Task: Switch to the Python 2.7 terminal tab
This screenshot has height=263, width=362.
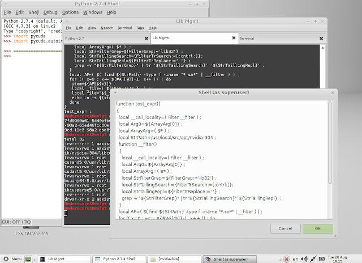Action: [x=107, y=39]
